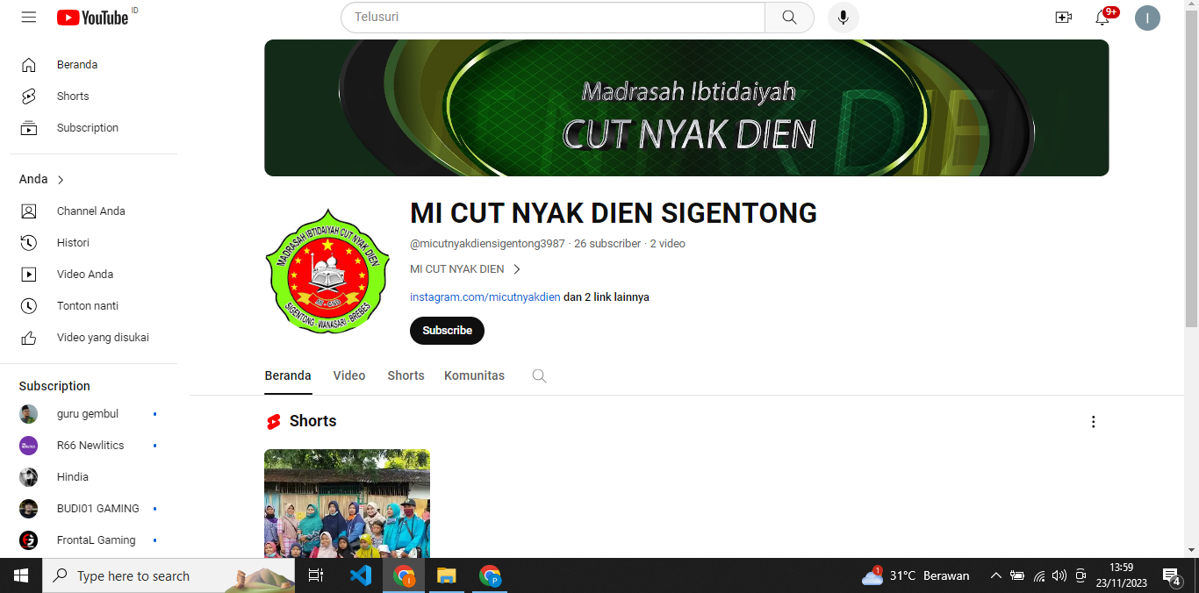Open the Shorts section three-dot menu
Image resolution: width=1199 pixels, height=593 pixels.
point(1093,422)
